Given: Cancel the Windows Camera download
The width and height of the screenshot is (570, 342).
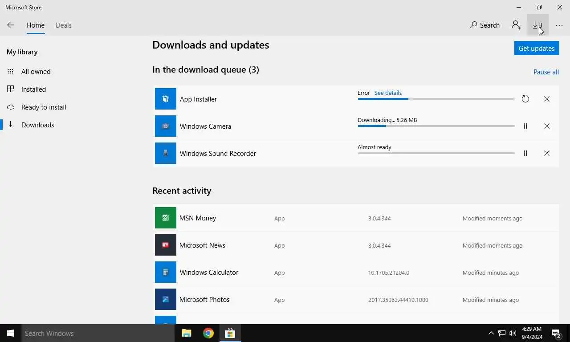Looking at the screenshot, I should 547,126.
